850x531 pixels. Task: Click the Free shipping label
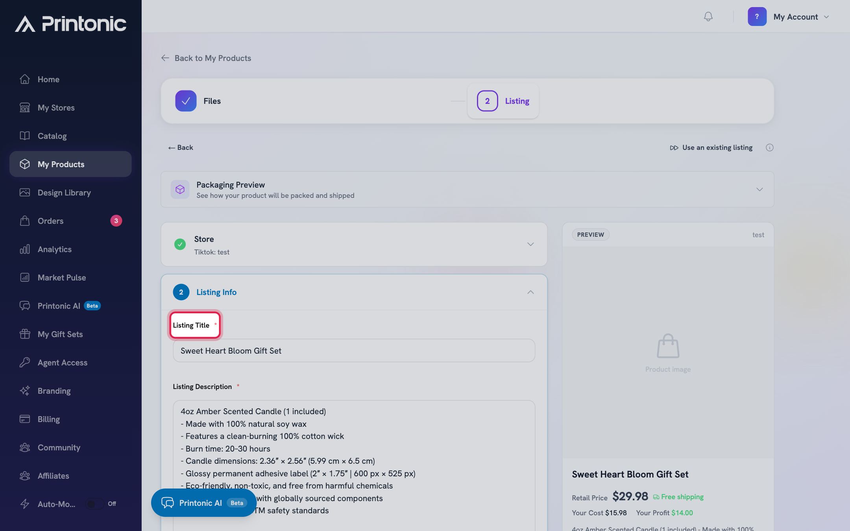tap(678, 497)
